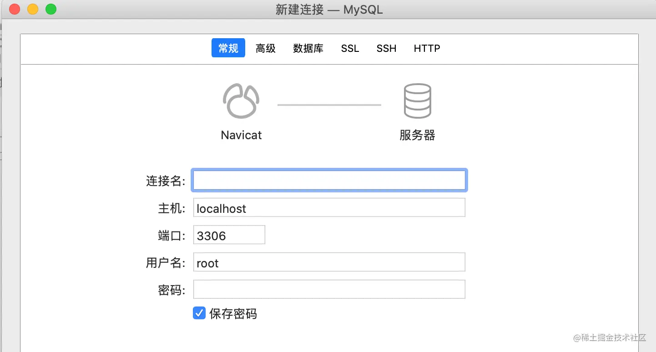Click the 连接名 input field

[x=329, y=180]
